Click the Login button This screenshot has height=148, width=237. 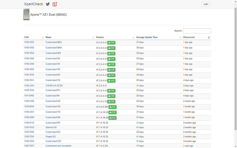206,4
